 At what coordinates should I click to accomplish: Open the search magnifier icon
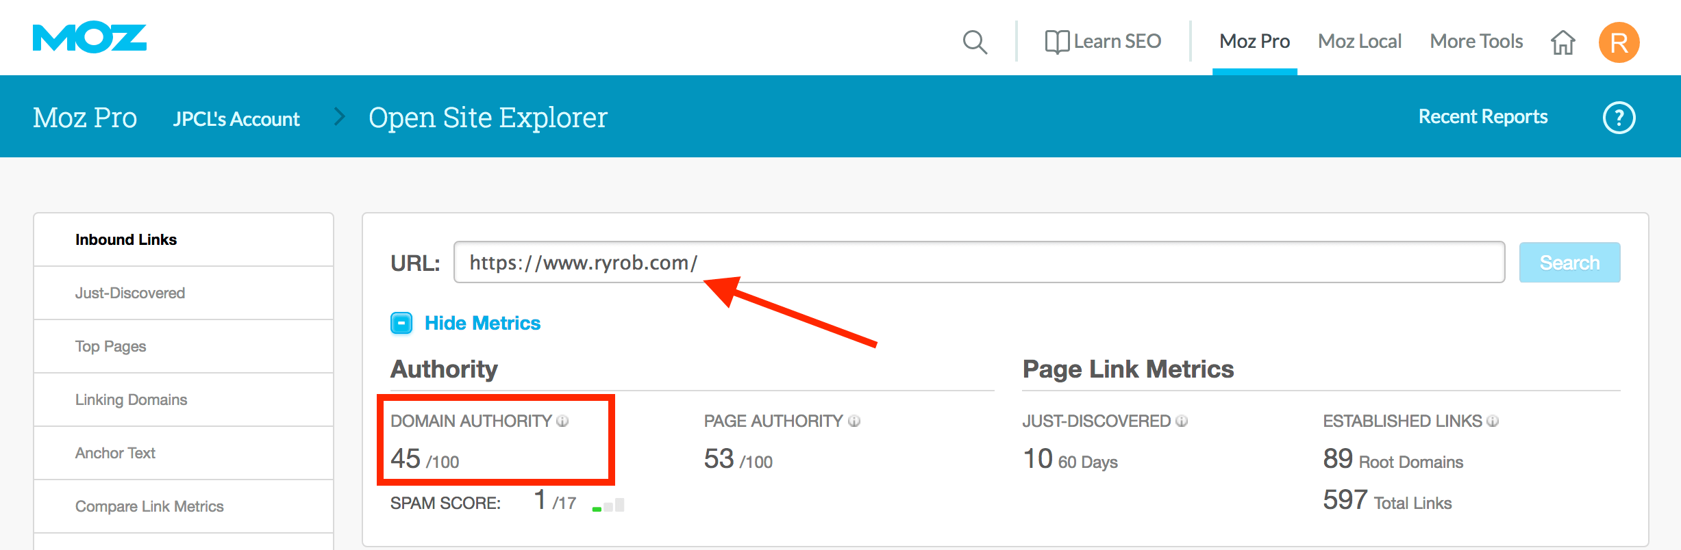[974, 42]
